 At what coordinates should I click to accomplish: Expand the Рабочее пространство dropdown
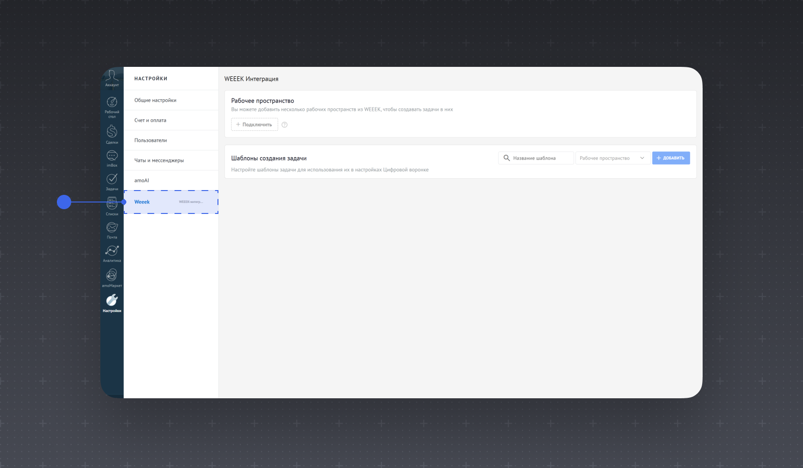(613, 158)
